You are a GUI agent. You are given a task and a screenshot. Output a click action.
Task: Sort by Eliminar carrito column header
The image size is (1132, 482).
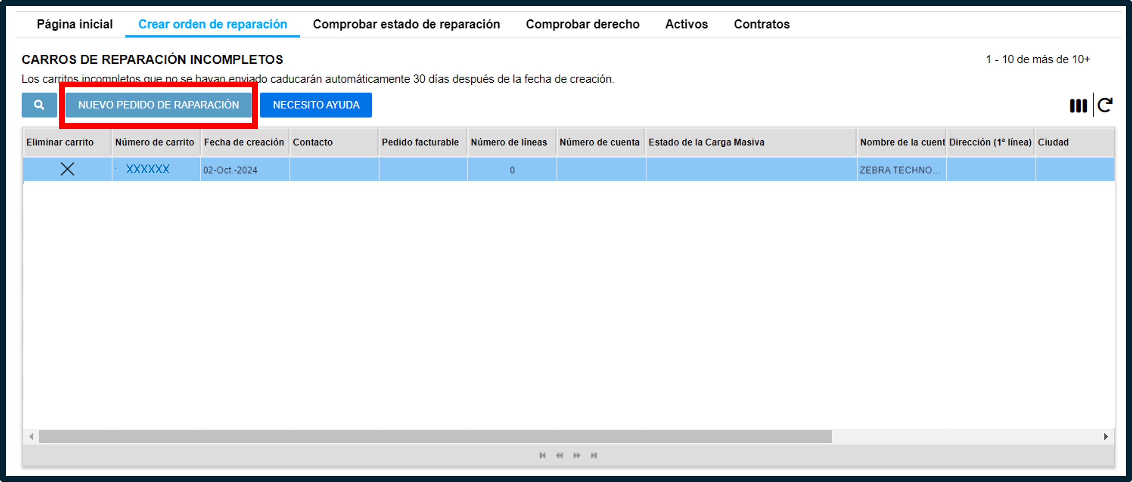point(67,142)
